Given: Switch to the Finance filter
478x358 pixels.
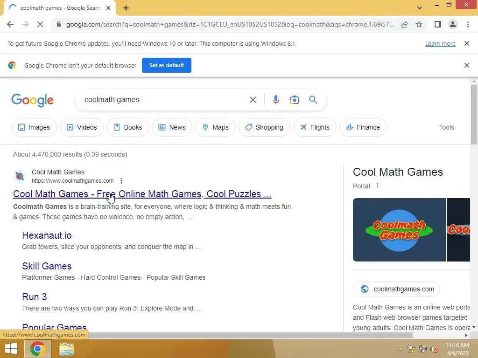Looking at the screenshot, I should pyautogui.click(x=363, y=127).
